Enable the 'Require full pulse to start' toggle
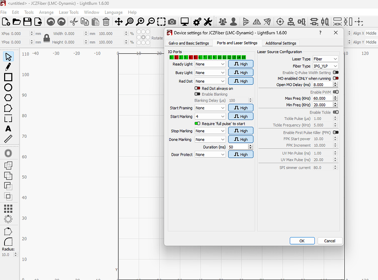The height and width of the screenshot is (280, 378). pyautogui.click(x=197, y=124)
